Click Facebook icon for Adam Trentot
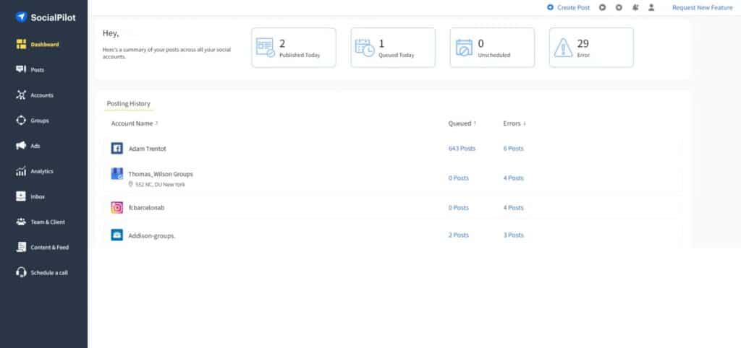Image resolution: width=741 pixels, height=348 pixels. (117, 149)
